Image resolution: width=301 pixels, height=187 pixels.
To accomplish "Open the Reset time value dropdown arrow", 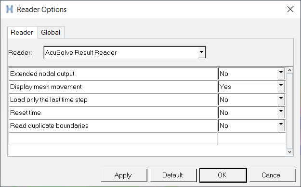I will click(x=281, y=112).
